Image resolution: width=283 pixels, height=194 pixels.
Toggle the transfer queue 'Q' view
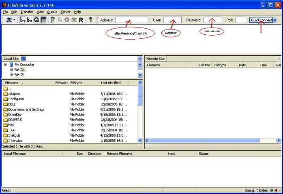click(36, 20)
